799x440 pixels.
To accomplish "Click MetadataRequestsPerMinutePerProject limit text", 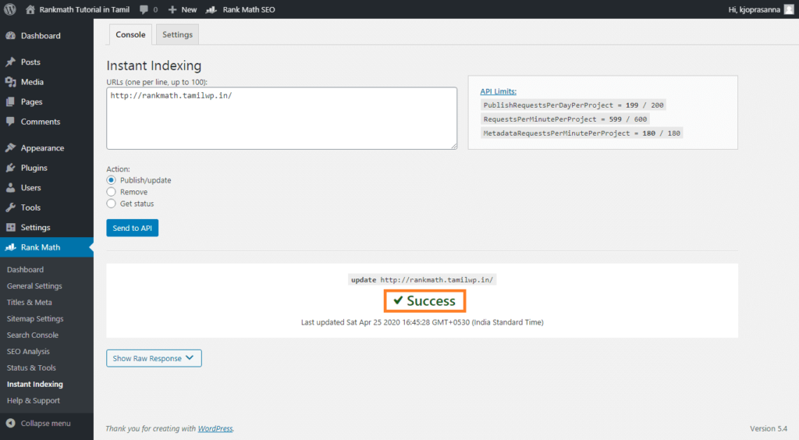I will tap(581, 133).
